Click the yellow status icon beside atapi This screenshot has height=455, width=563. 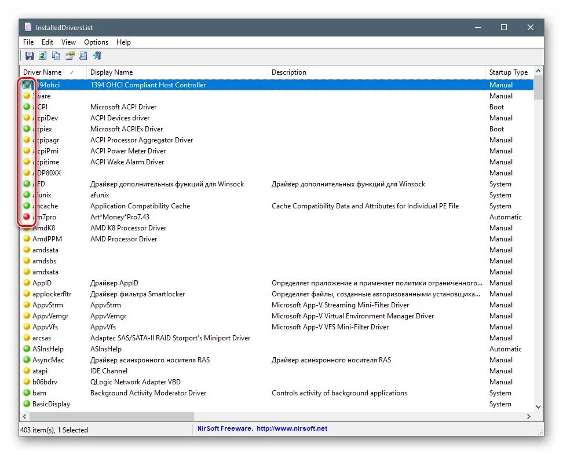click(27, 370)
